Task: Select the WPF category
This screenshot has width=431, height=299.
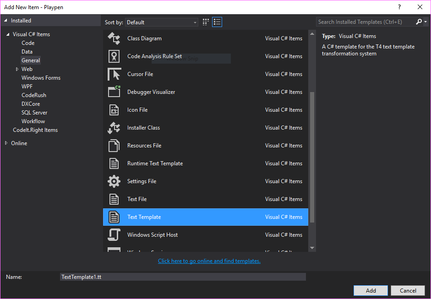Action: point(27,87)
